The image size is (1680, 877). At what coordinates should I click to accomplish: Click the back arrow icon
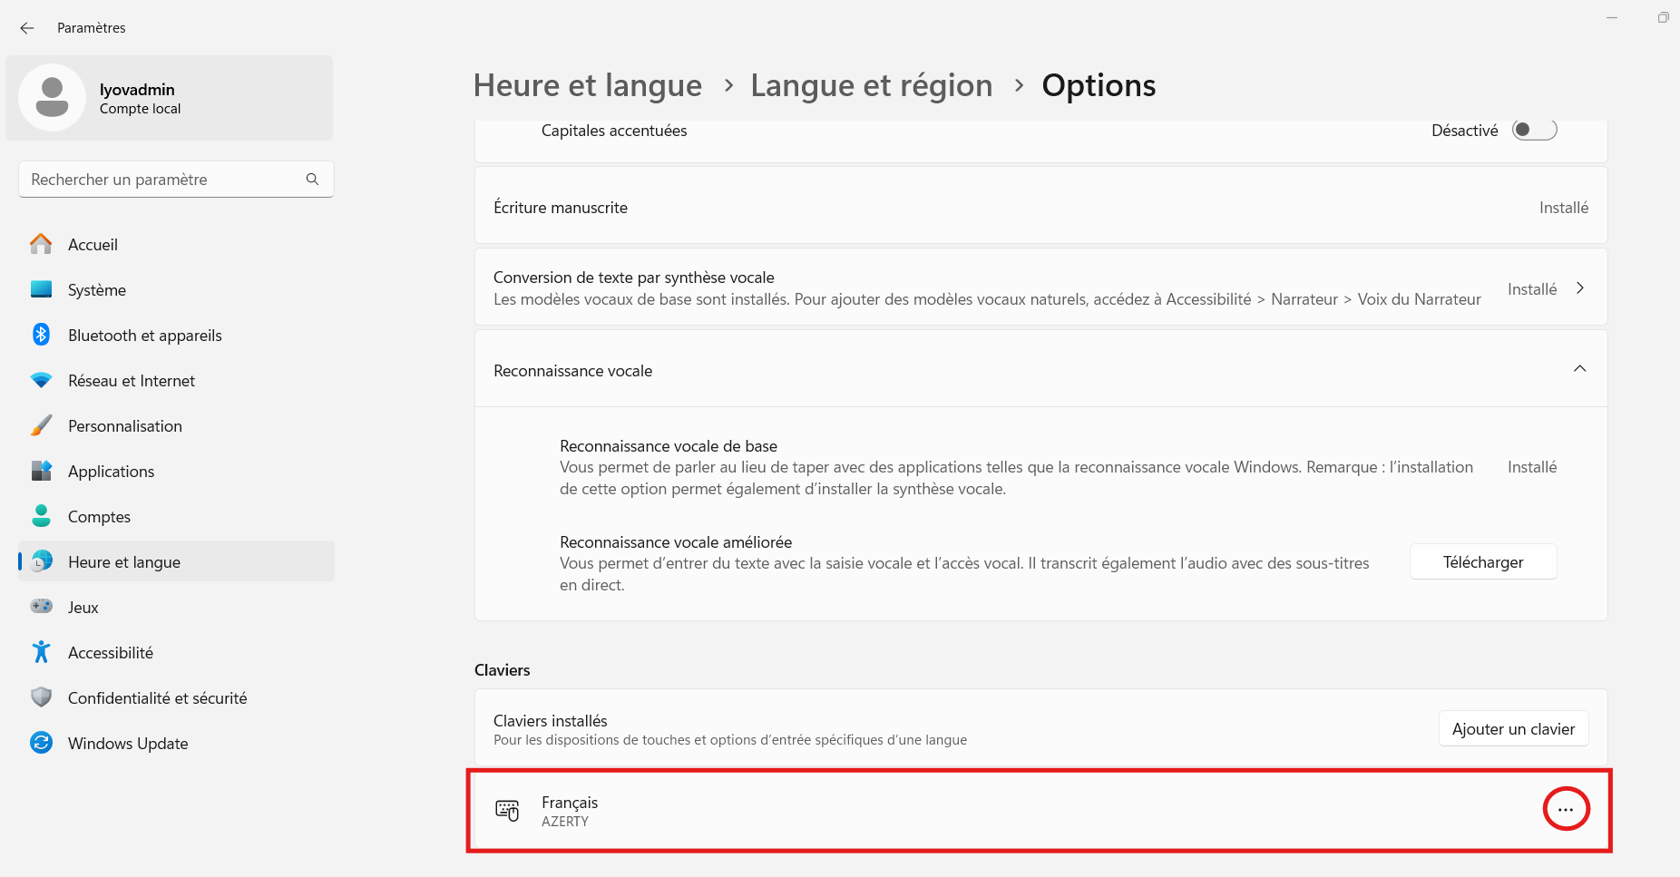point(27,28)
